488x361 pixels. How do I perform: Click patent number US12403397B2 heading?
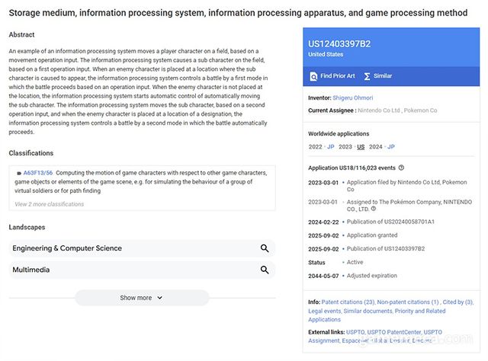(339, 44)
